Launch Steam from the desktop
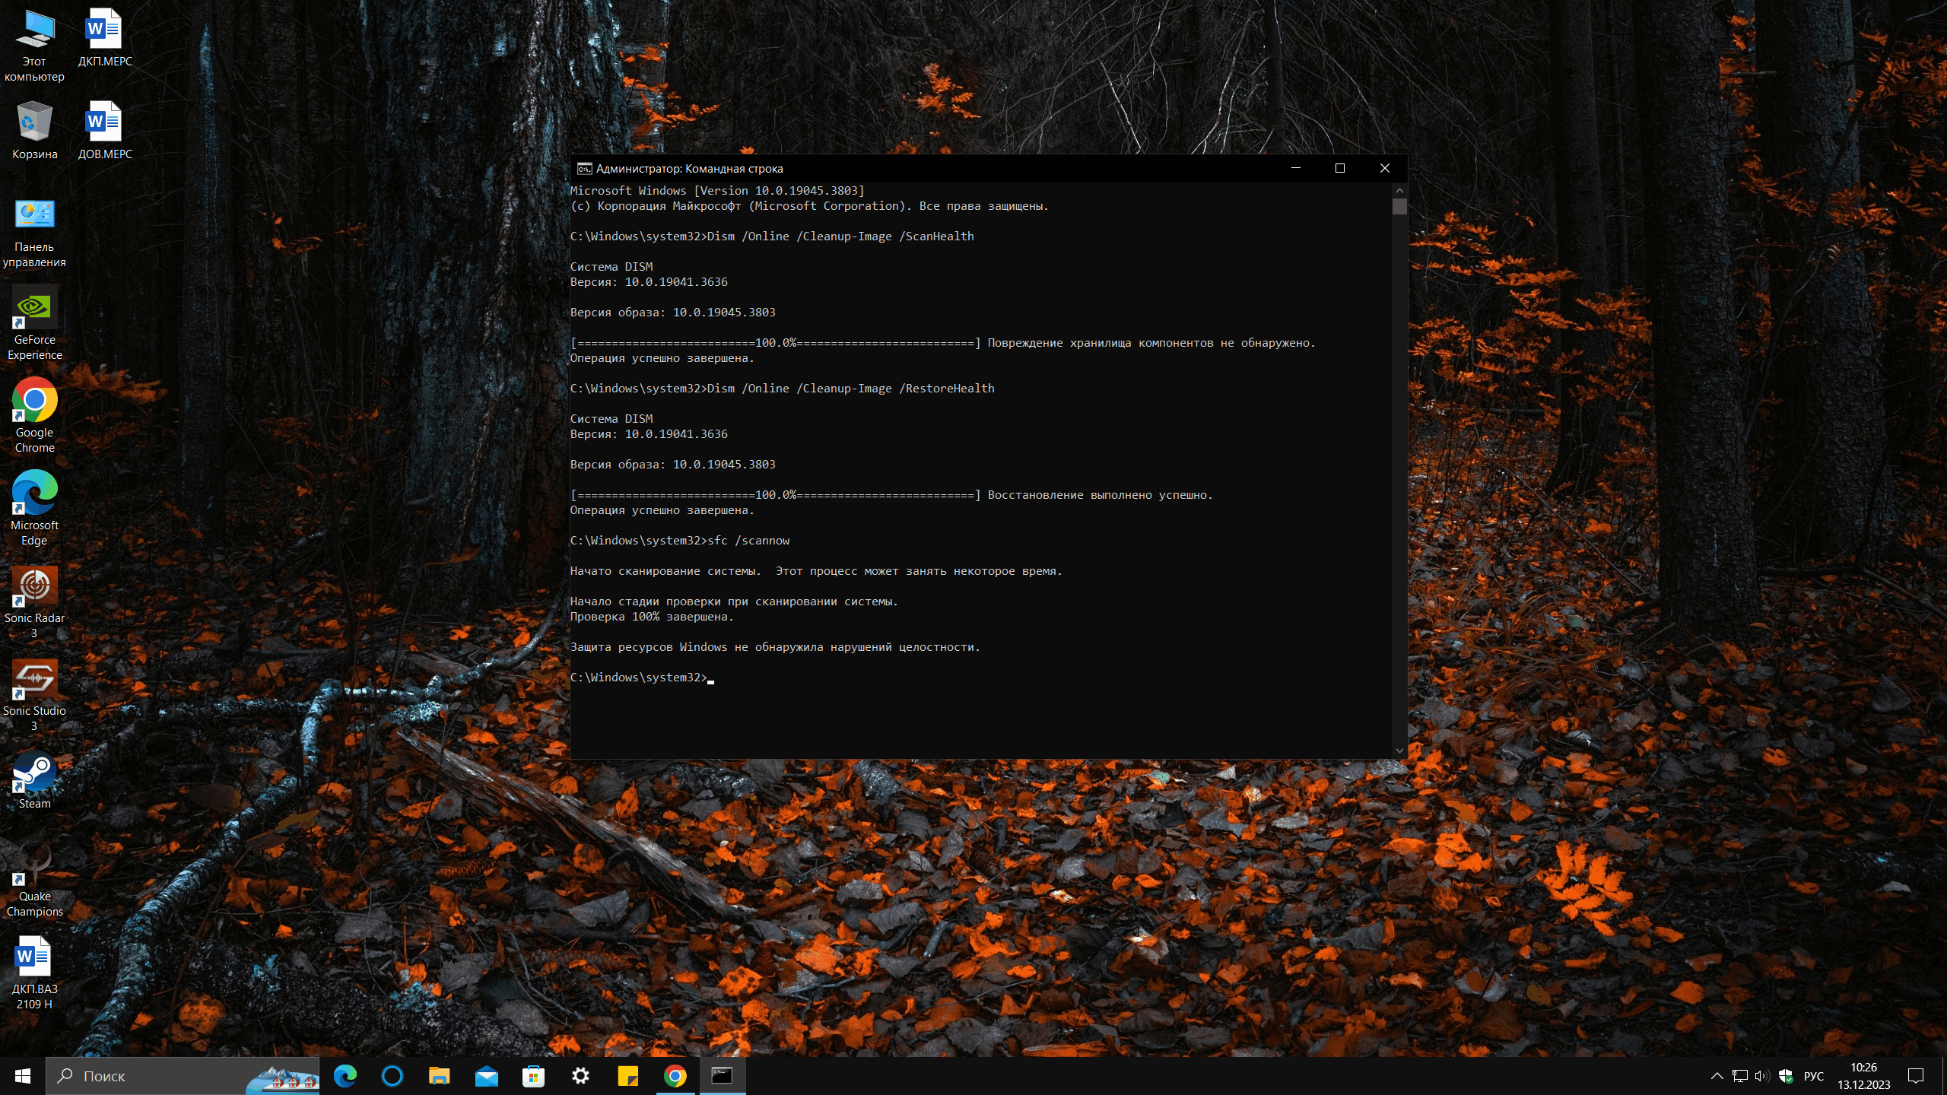 tap(33, 770)
